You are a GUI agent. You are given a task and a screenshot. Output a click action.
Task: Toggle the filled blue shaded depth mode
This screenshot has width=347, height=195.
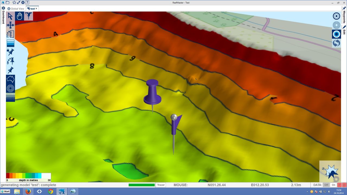[x=336, y=34]
